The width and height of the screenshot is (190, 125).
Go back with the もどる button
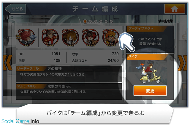point(15,9)
